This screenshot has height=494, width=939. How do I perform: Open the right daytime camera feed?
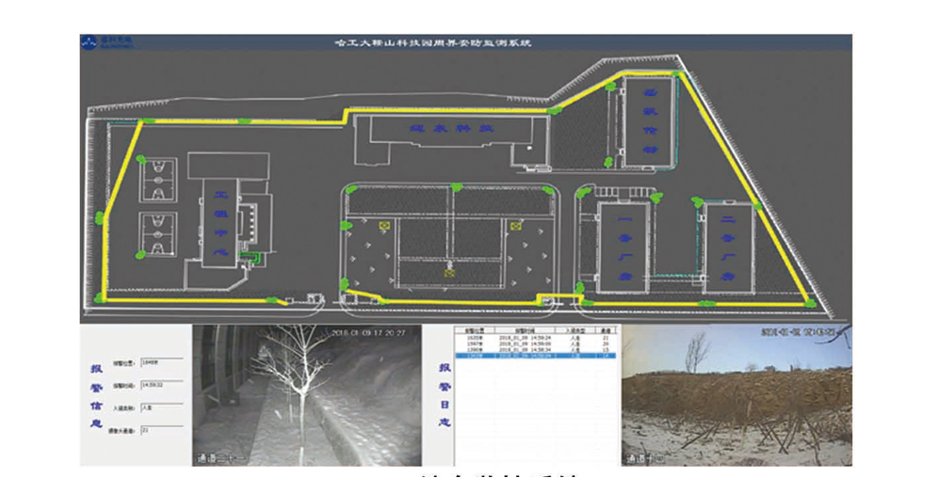[737, 395]
